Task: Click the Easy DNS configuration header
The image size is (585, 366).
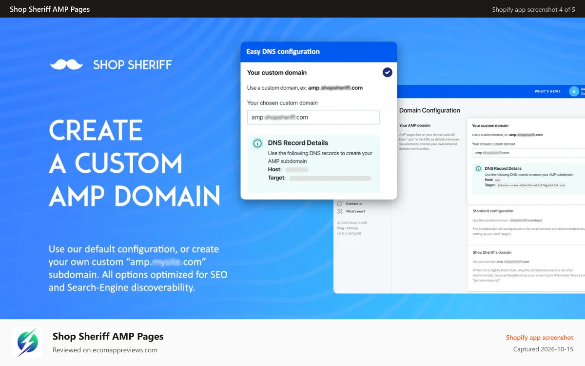Action: click(319, 52)
